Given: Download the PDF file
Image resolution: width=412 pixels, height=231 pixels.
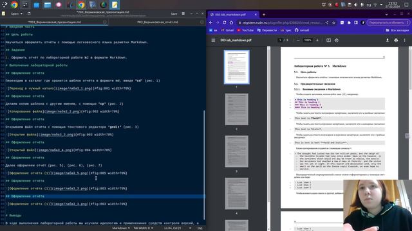Looking at the screenshot, I should coord(388,40).
